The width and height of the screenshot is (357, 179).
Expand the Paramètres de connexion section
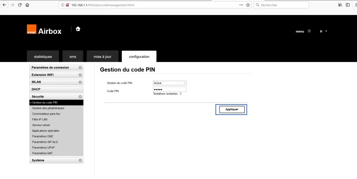(56, 67)
